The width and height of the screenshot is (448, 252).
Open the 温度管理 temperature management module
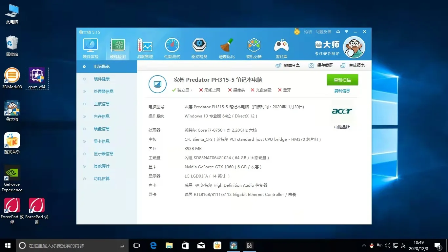145,49
